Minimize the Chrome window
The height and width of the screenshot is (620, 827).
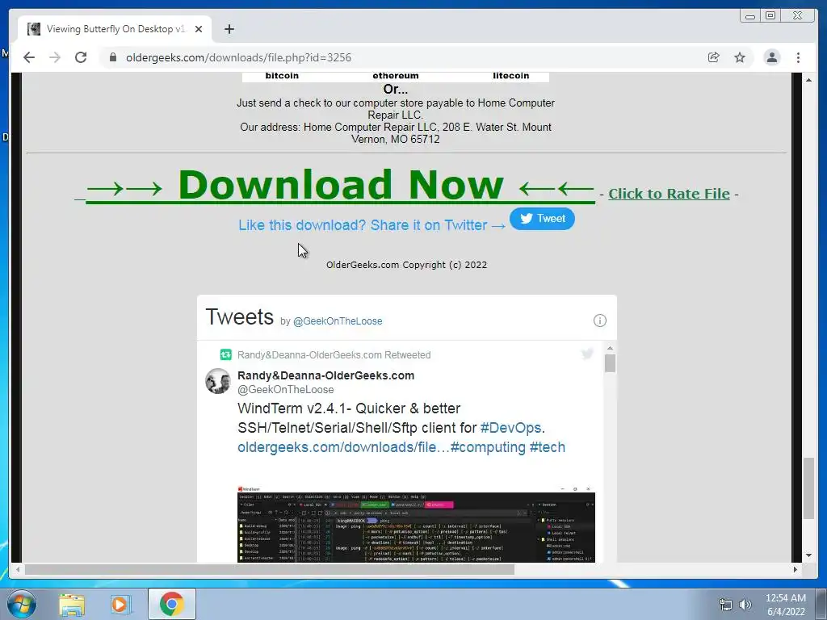[x=750, y=16]
